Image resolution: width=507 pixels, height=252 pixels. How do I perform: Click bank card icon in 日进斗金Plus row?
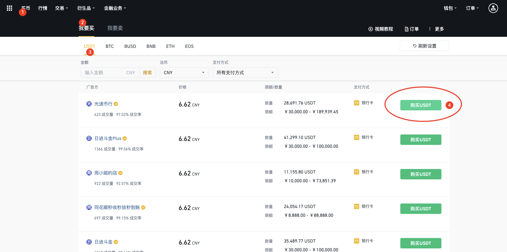(x=357, y=137)
